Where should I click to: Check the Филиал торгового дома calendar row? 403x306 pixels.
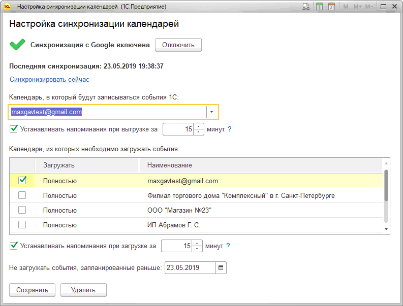[22, 195]
